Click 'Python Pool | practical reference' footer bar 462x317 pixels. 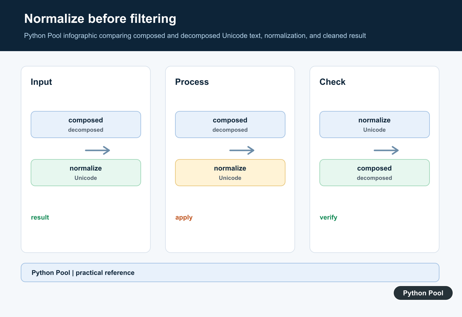pyautogui.click(x=230, y=272)
